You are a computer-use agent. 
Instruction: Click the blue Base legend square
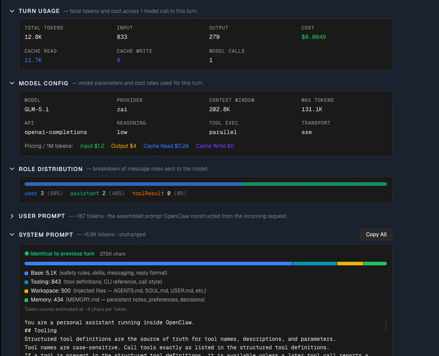point(26,273)
